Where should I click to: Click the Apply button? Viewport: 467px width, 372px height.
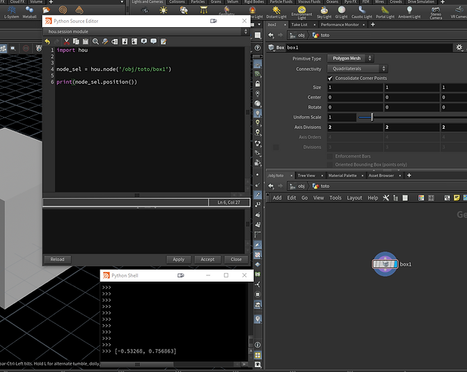pos(179,259)
